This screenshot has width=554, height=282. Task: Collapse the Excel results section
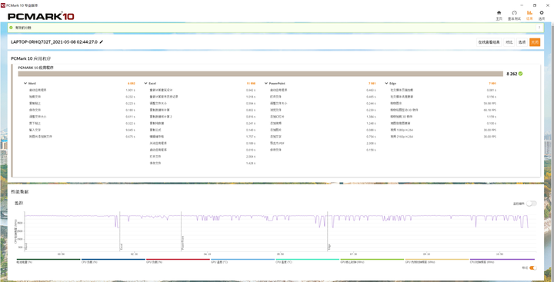145,84
